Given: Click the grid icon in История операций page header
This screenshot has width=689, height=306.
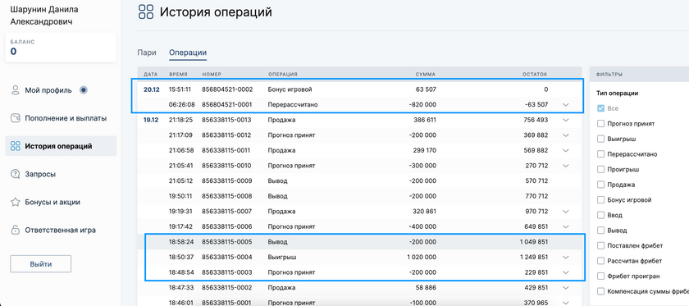Looking at the screenshot, I should (146, 11).
